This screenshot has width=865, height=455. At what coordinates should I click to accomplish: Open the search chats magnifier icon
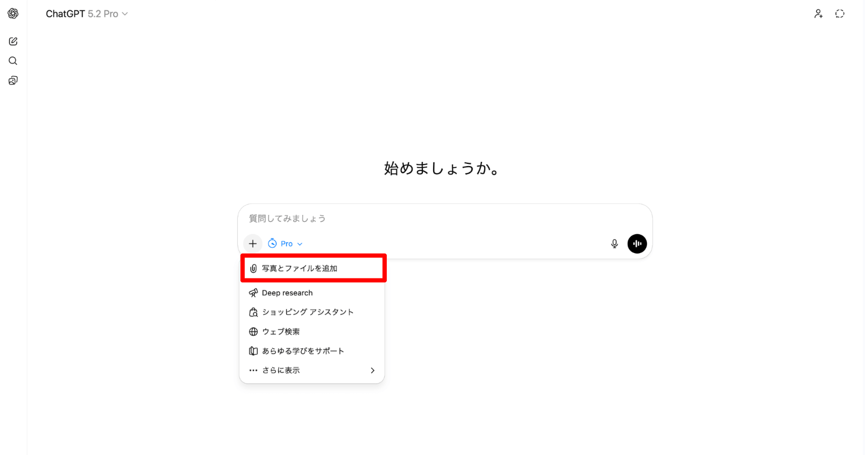(13, 61)
